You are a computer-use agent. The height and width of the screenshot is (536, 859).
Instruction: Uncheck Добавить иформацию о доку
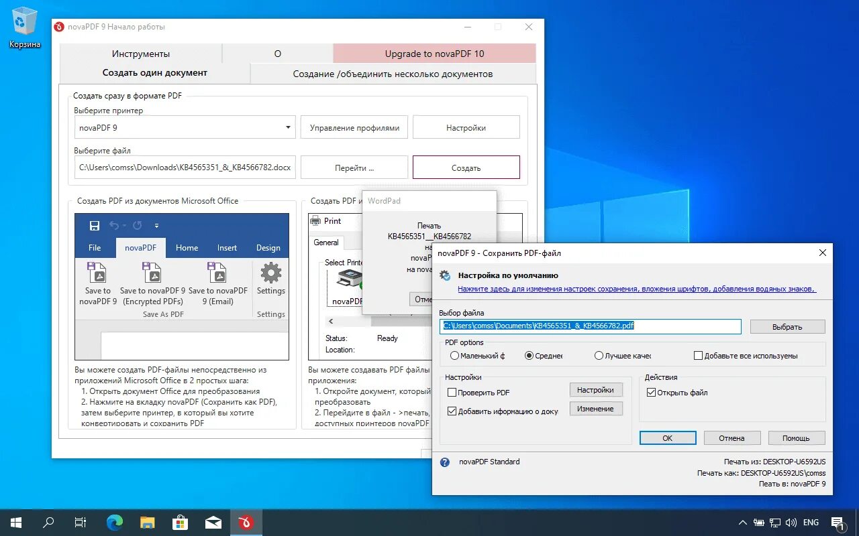click(x=452, y=411)
